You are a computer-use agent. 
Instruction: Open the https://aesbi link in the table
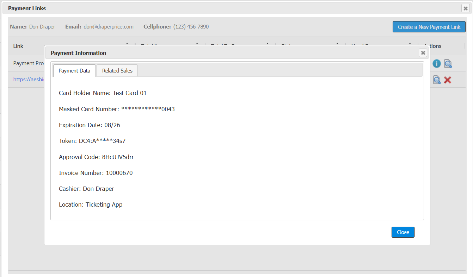[29, 80]
